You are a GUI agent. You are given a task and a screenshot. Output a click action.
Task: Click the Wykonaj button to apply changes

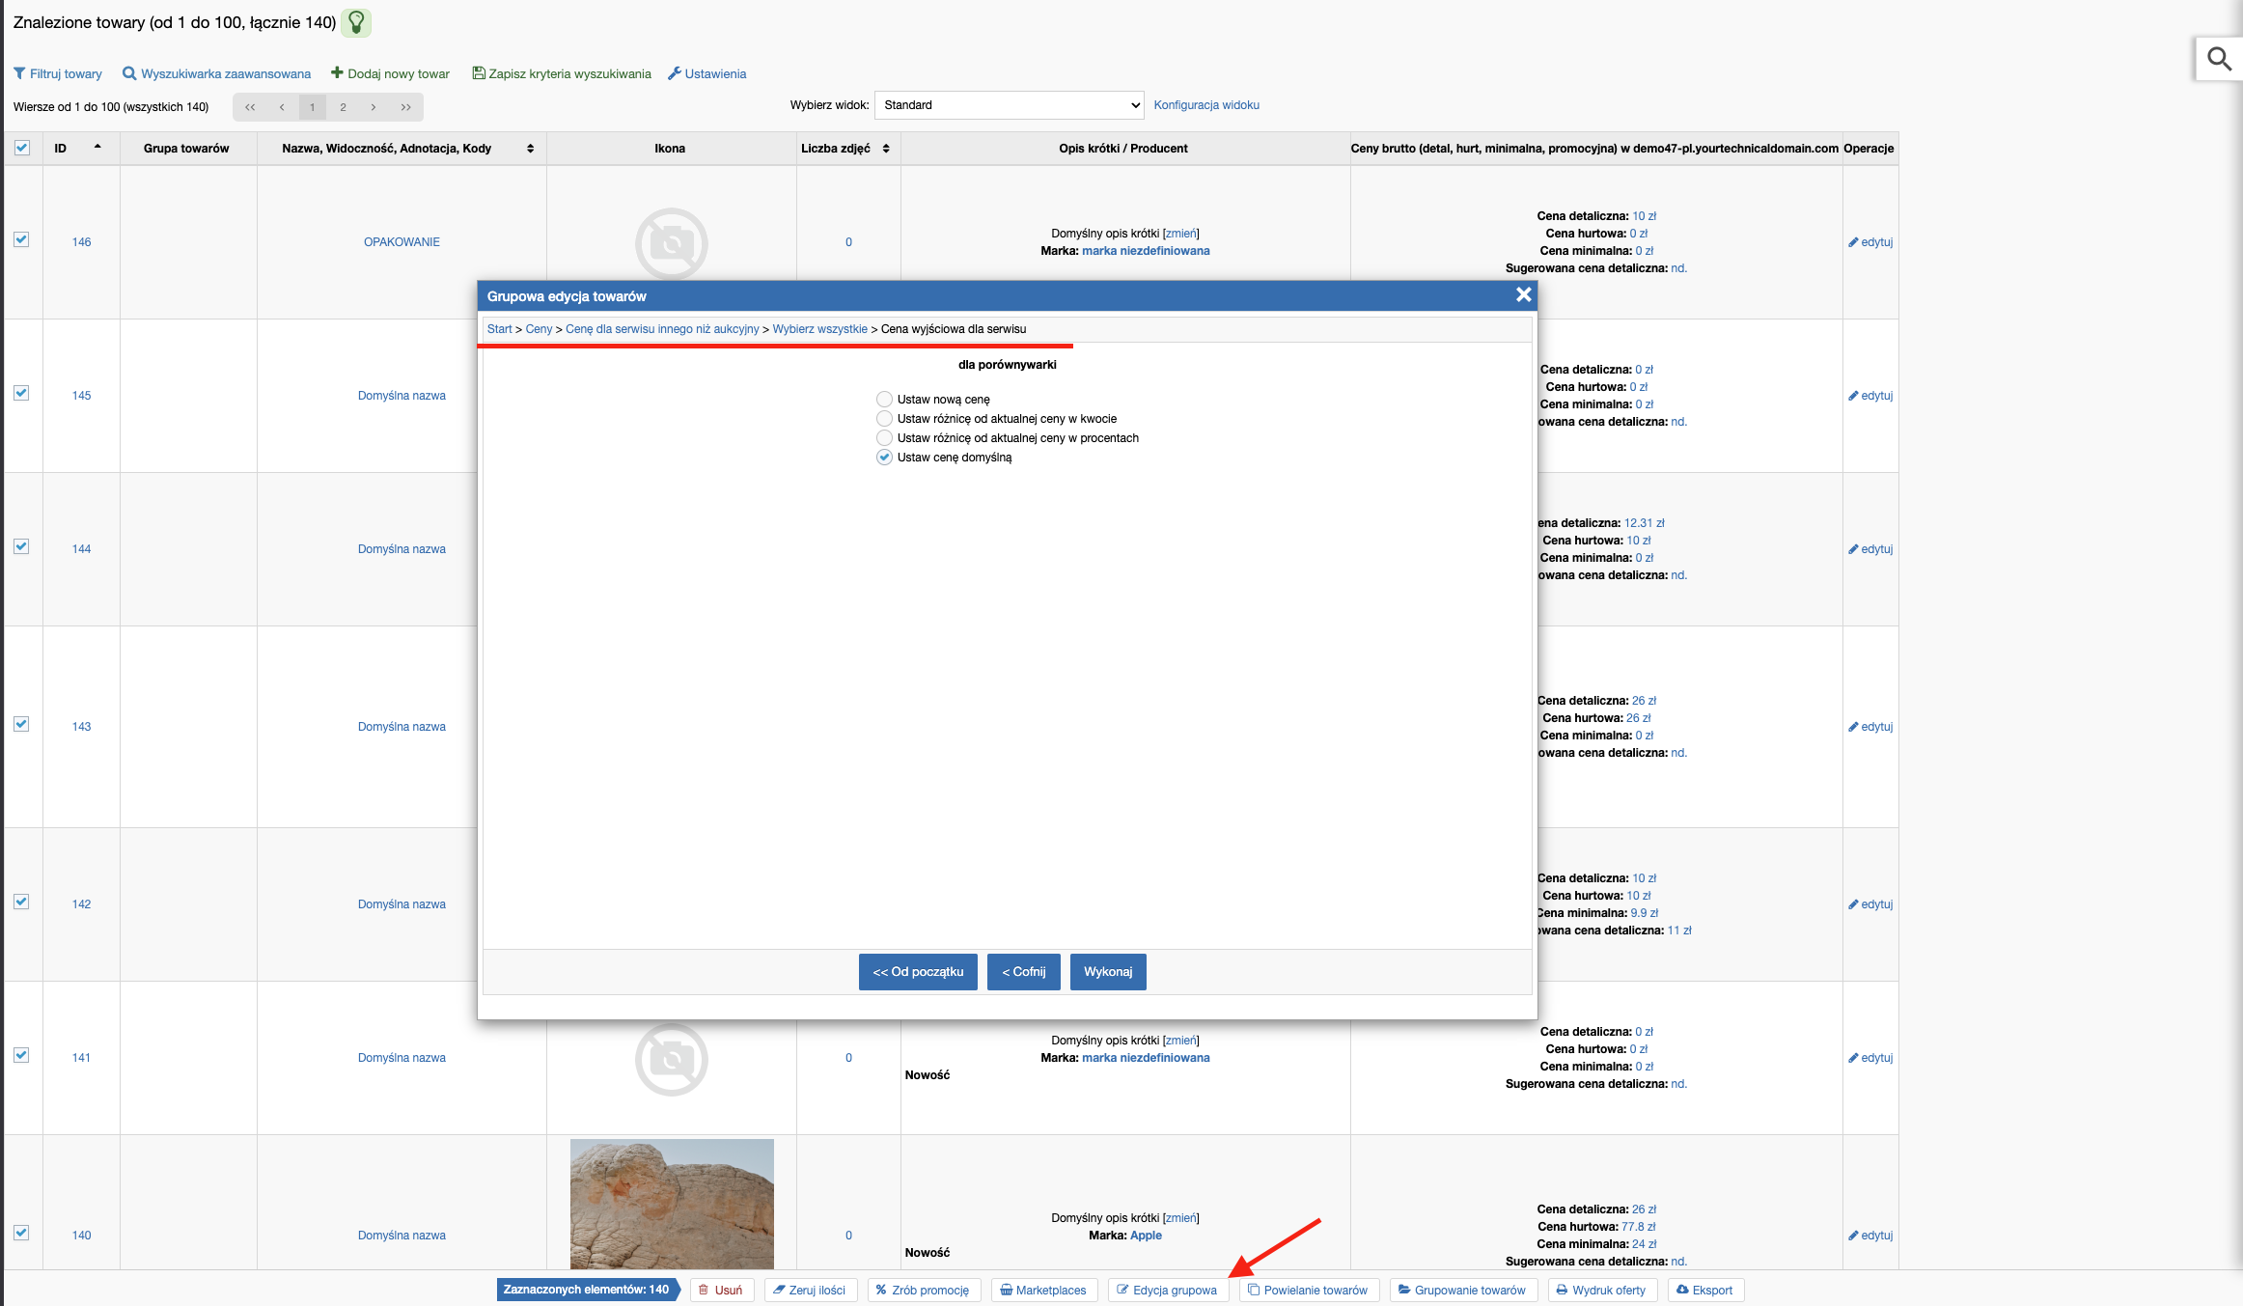(x=1108, y=972)
